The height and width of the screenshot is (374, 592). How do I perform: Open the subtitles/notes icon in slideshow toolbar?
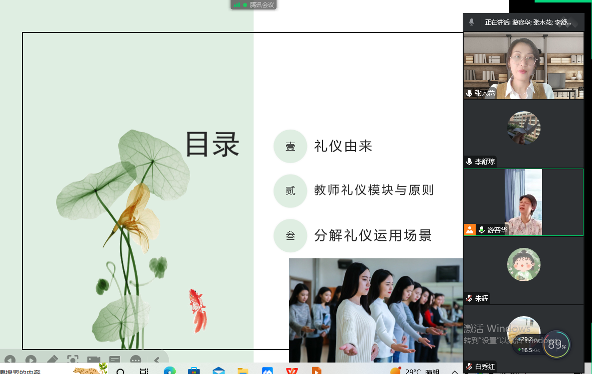click(114, 360)
